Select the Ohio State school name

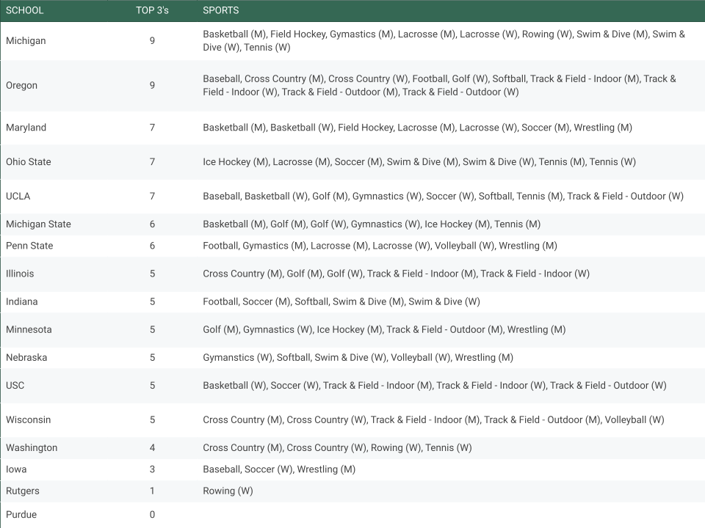(x=29, y=161)
